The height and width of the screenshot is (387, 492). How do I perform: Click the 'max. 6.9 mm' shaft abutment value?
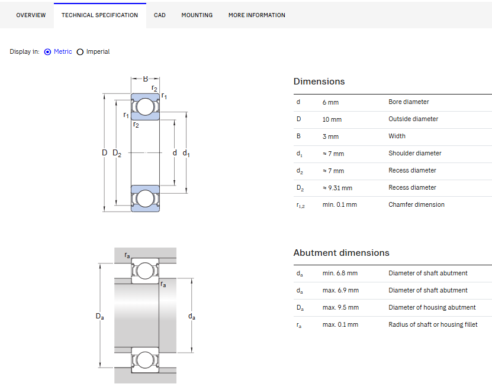[x=340, y=290]
